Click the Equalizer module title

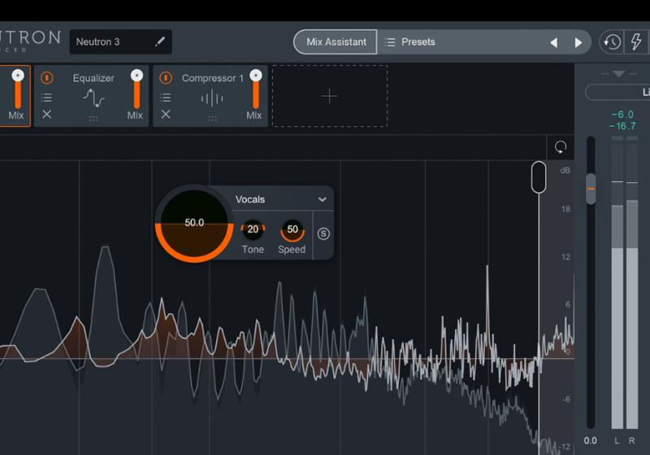tap(93, 78)
